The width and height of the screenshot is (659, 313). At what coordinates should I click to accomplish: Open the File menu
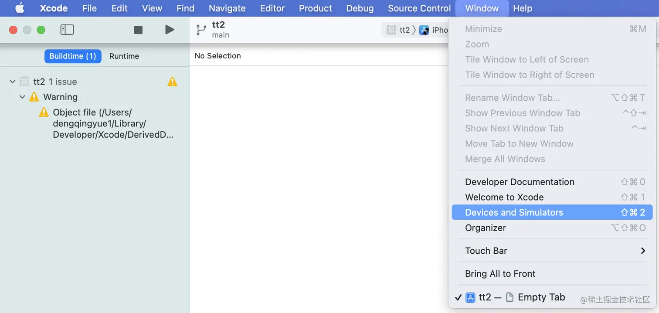pyautogui.click(x=89, y=8)
